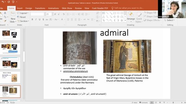The width and height of the screenshot is (186, 104).
Task: Select the Rectangle shape in the shapes gallery
Action: (115, 13)
